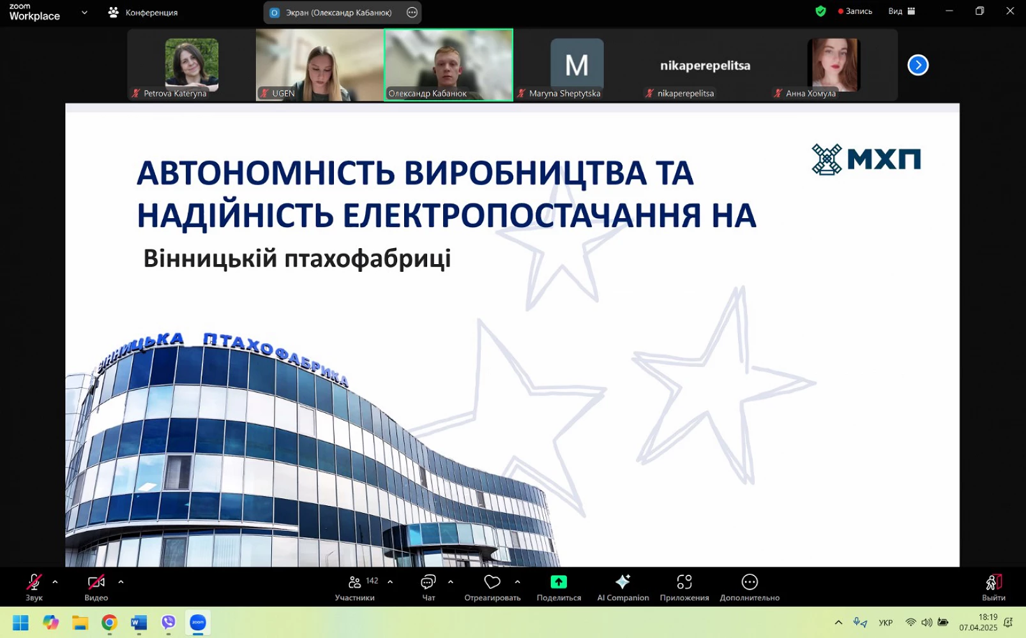Expand chat options arrow beside Чат
The width and height of the screenshot is (1026, 638).
click(x=451, y=582)
